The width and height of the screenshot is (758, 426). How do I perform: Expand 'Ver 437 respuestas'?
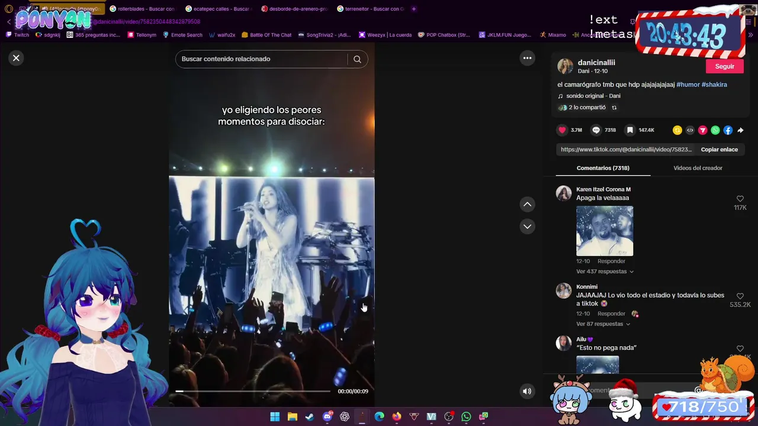click(x=605, y=272)
